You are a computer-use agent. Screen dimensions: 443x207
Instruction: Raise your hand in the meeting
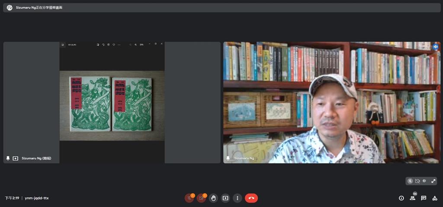tap(213, 198)
